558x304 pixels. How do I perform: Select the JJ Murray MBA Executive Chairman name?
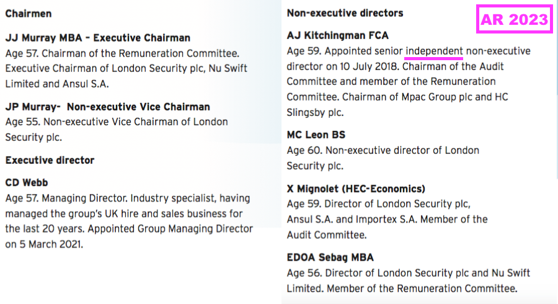pyautogui.click(x=97, y=38)
